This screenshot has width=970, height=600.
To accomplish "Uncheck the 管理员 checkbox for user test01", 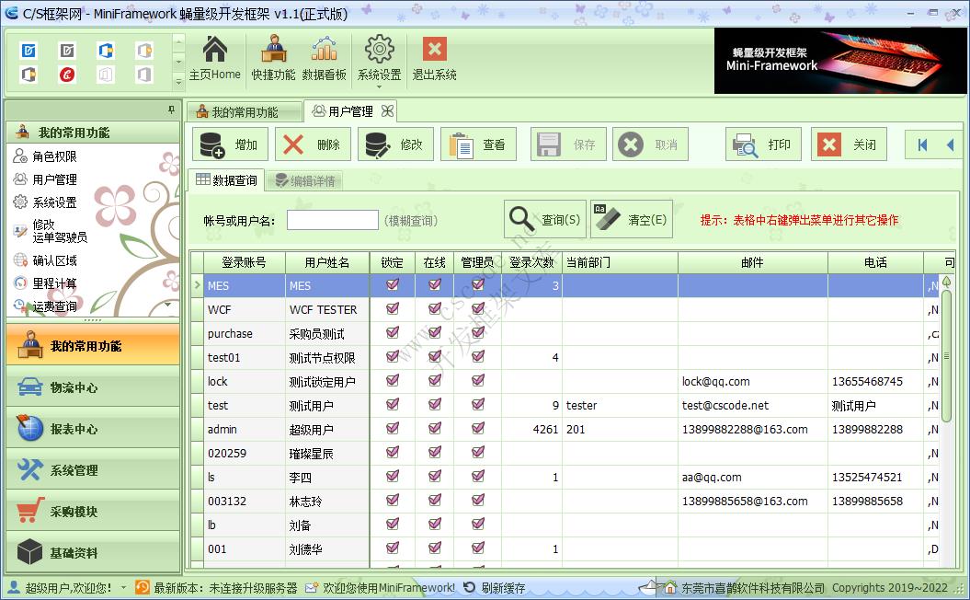I will click(x=477, y=357).
